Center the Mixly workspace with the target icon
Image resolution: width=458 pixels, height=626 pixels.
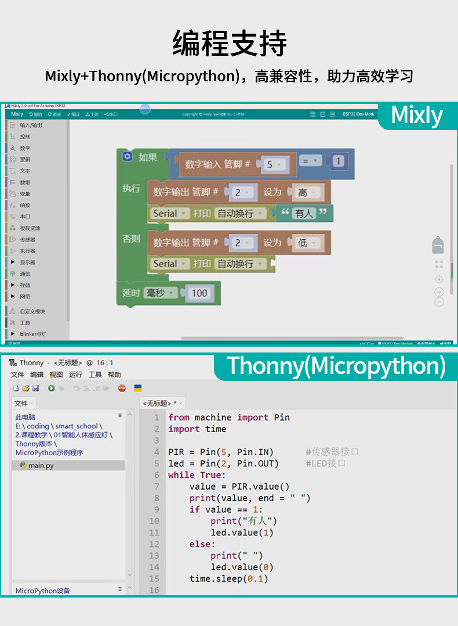pos(439,279)
